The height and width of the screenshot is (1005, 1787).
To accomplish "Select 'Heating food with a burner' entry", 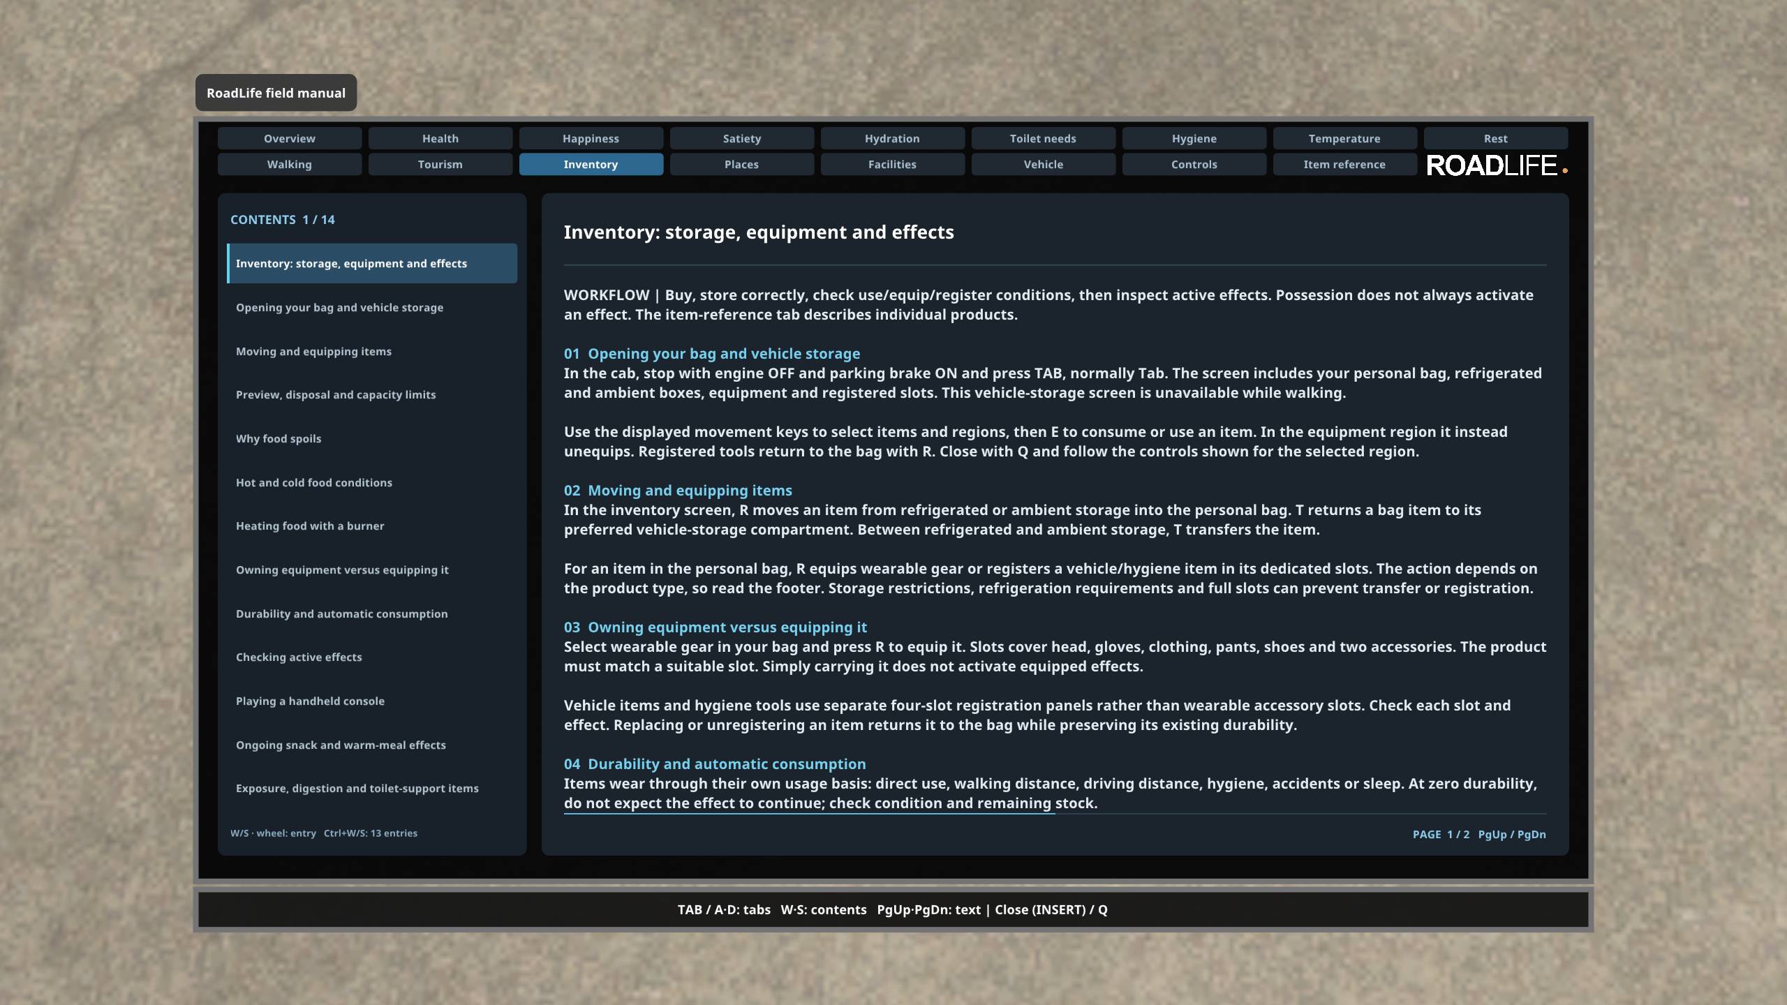I will [372, 526].
